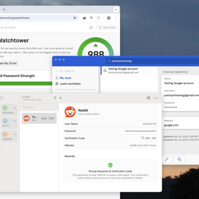Viewport: 199px width, 199px height.
Task: Open the Wi-Fi category
Action: [x=9, y=123]
